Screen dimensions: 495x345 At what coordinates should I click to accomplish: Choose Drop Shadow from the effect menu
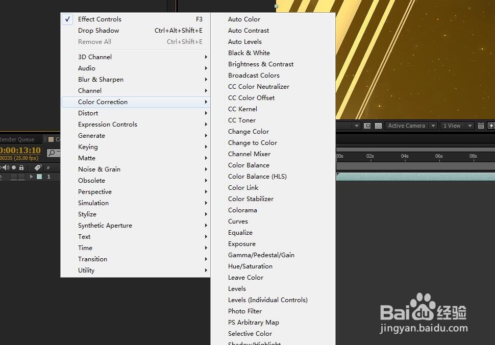tap(136, 31)
